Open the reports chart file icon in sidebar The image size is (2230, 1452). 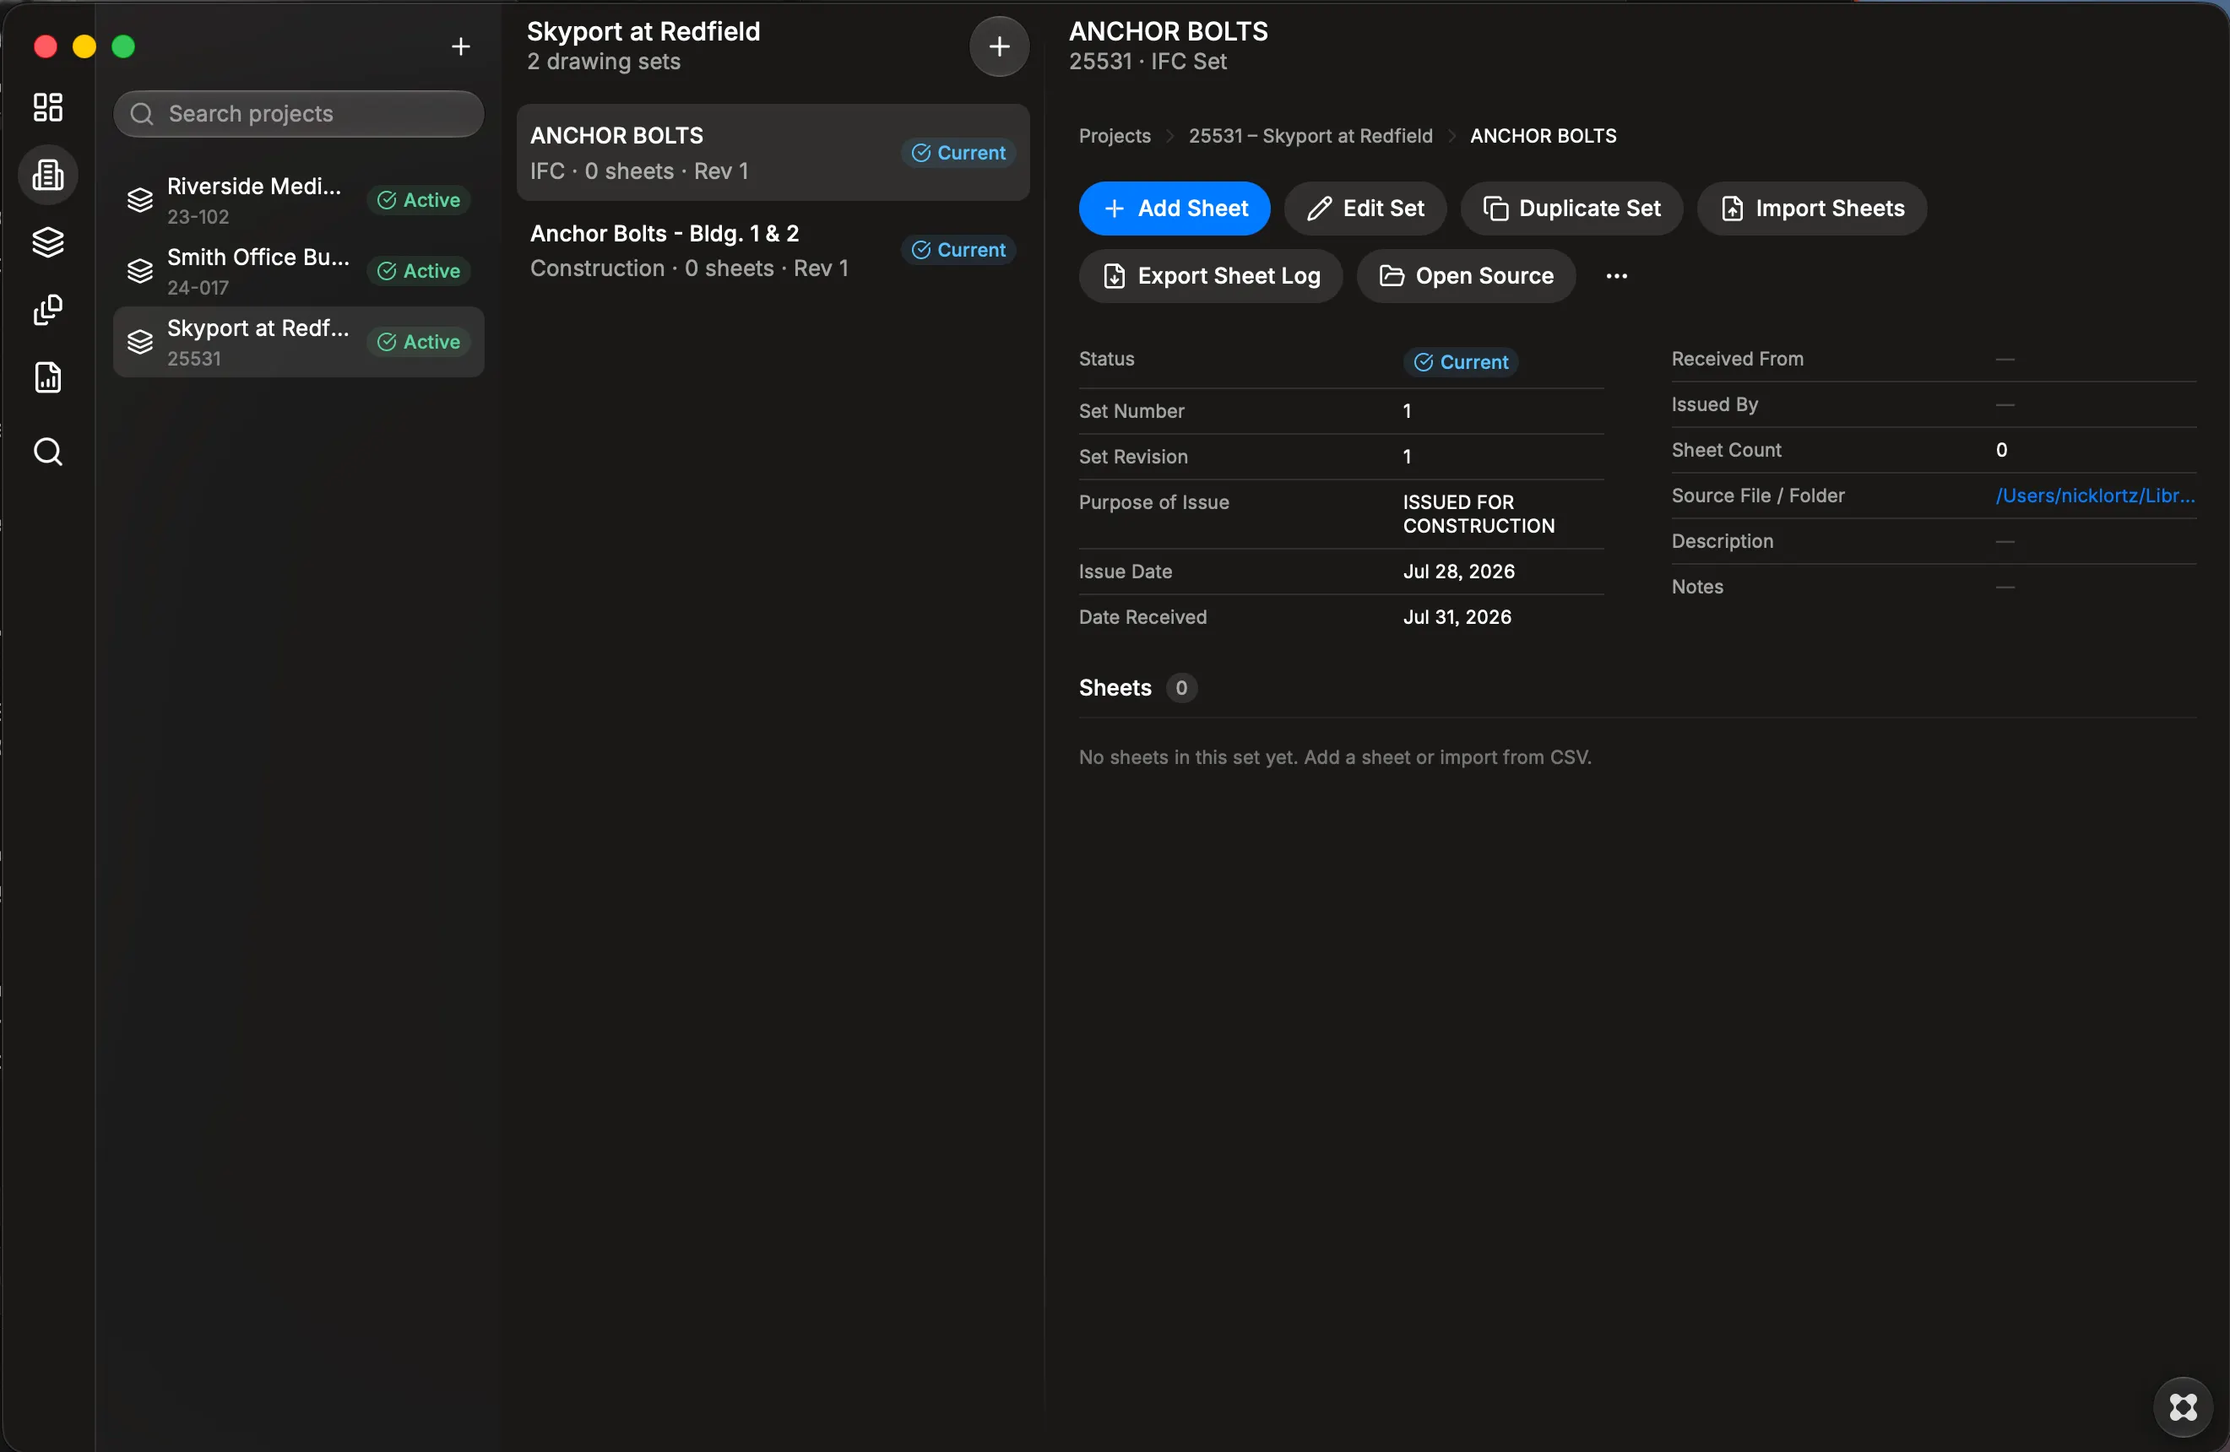pos(48,377)
